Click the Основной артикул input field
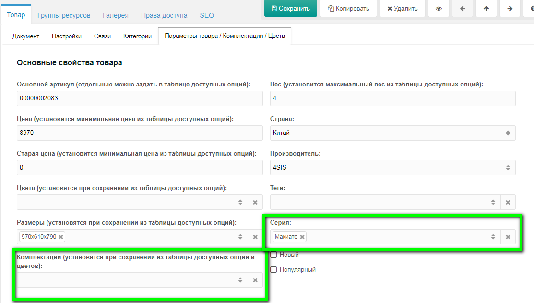 pyautogui.click(x=140, y=98)
